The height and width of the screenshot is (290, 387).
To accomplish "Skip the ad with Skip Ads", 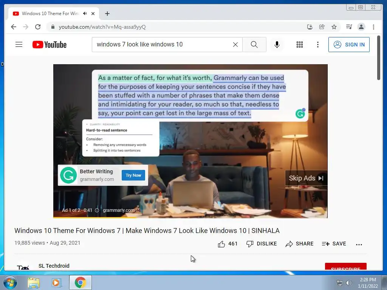I will coord(306,178).
